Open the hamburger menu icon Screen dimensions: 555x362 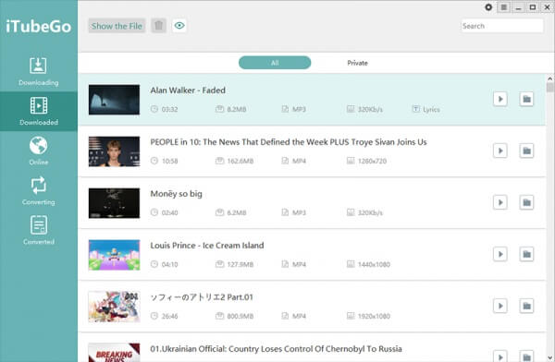pos(504,7)
